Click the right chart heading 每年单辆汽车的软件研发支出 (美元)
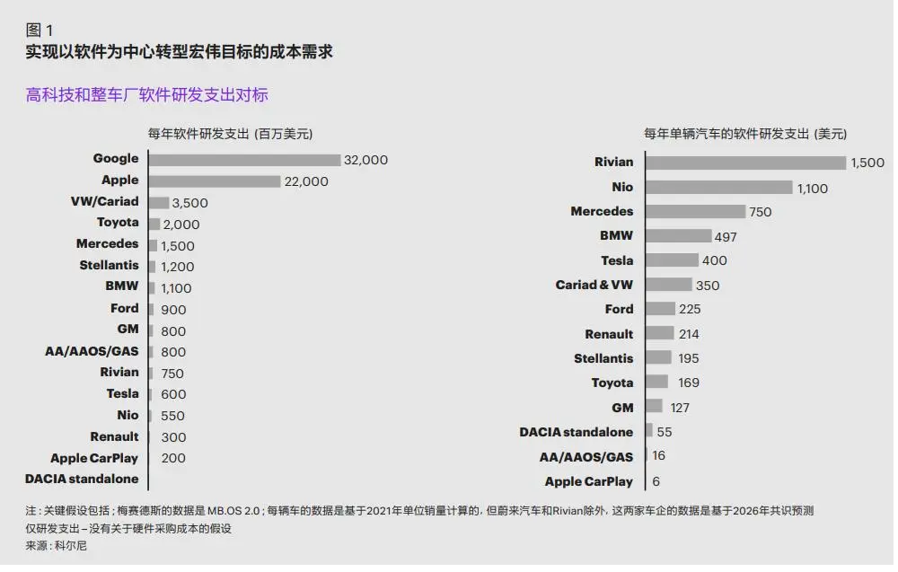 745,134
